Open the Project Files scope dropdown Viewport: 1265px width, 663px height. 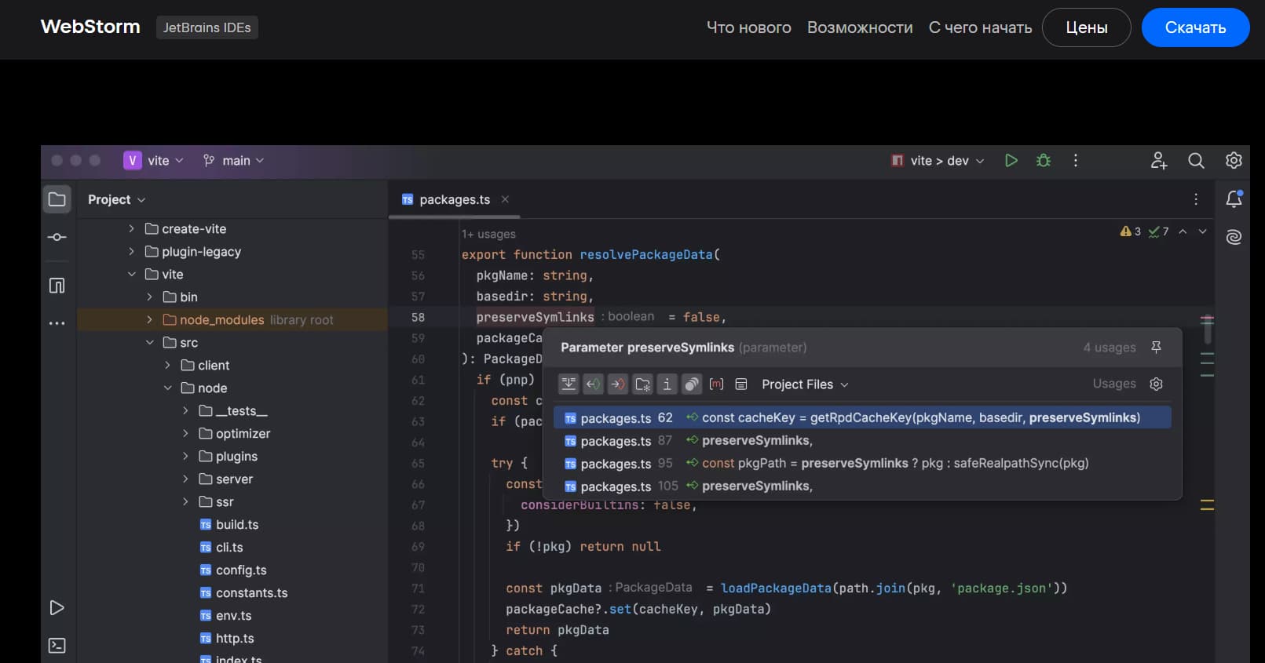(x=805, y=384)
